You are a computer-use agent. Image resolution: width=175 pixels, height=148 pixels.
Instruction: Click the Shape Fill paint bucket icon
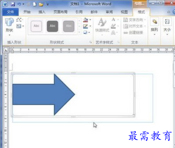point(85,20)
